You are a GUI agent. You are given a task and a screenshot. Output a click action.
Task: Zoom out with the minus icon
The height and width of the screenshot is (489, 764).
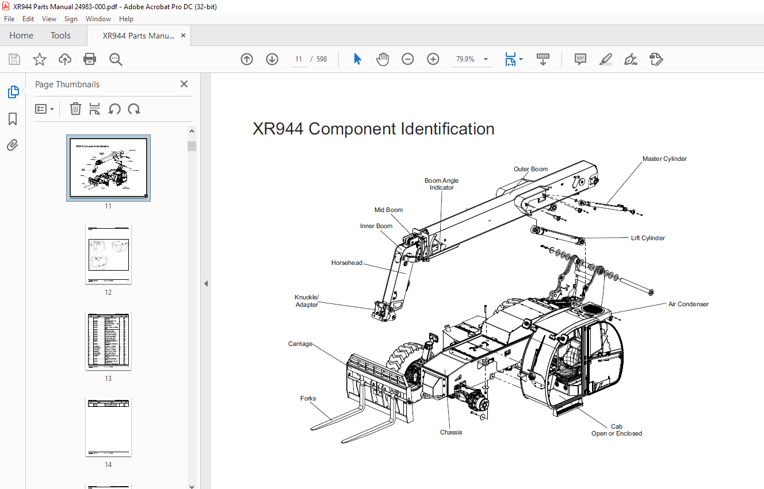408,59
